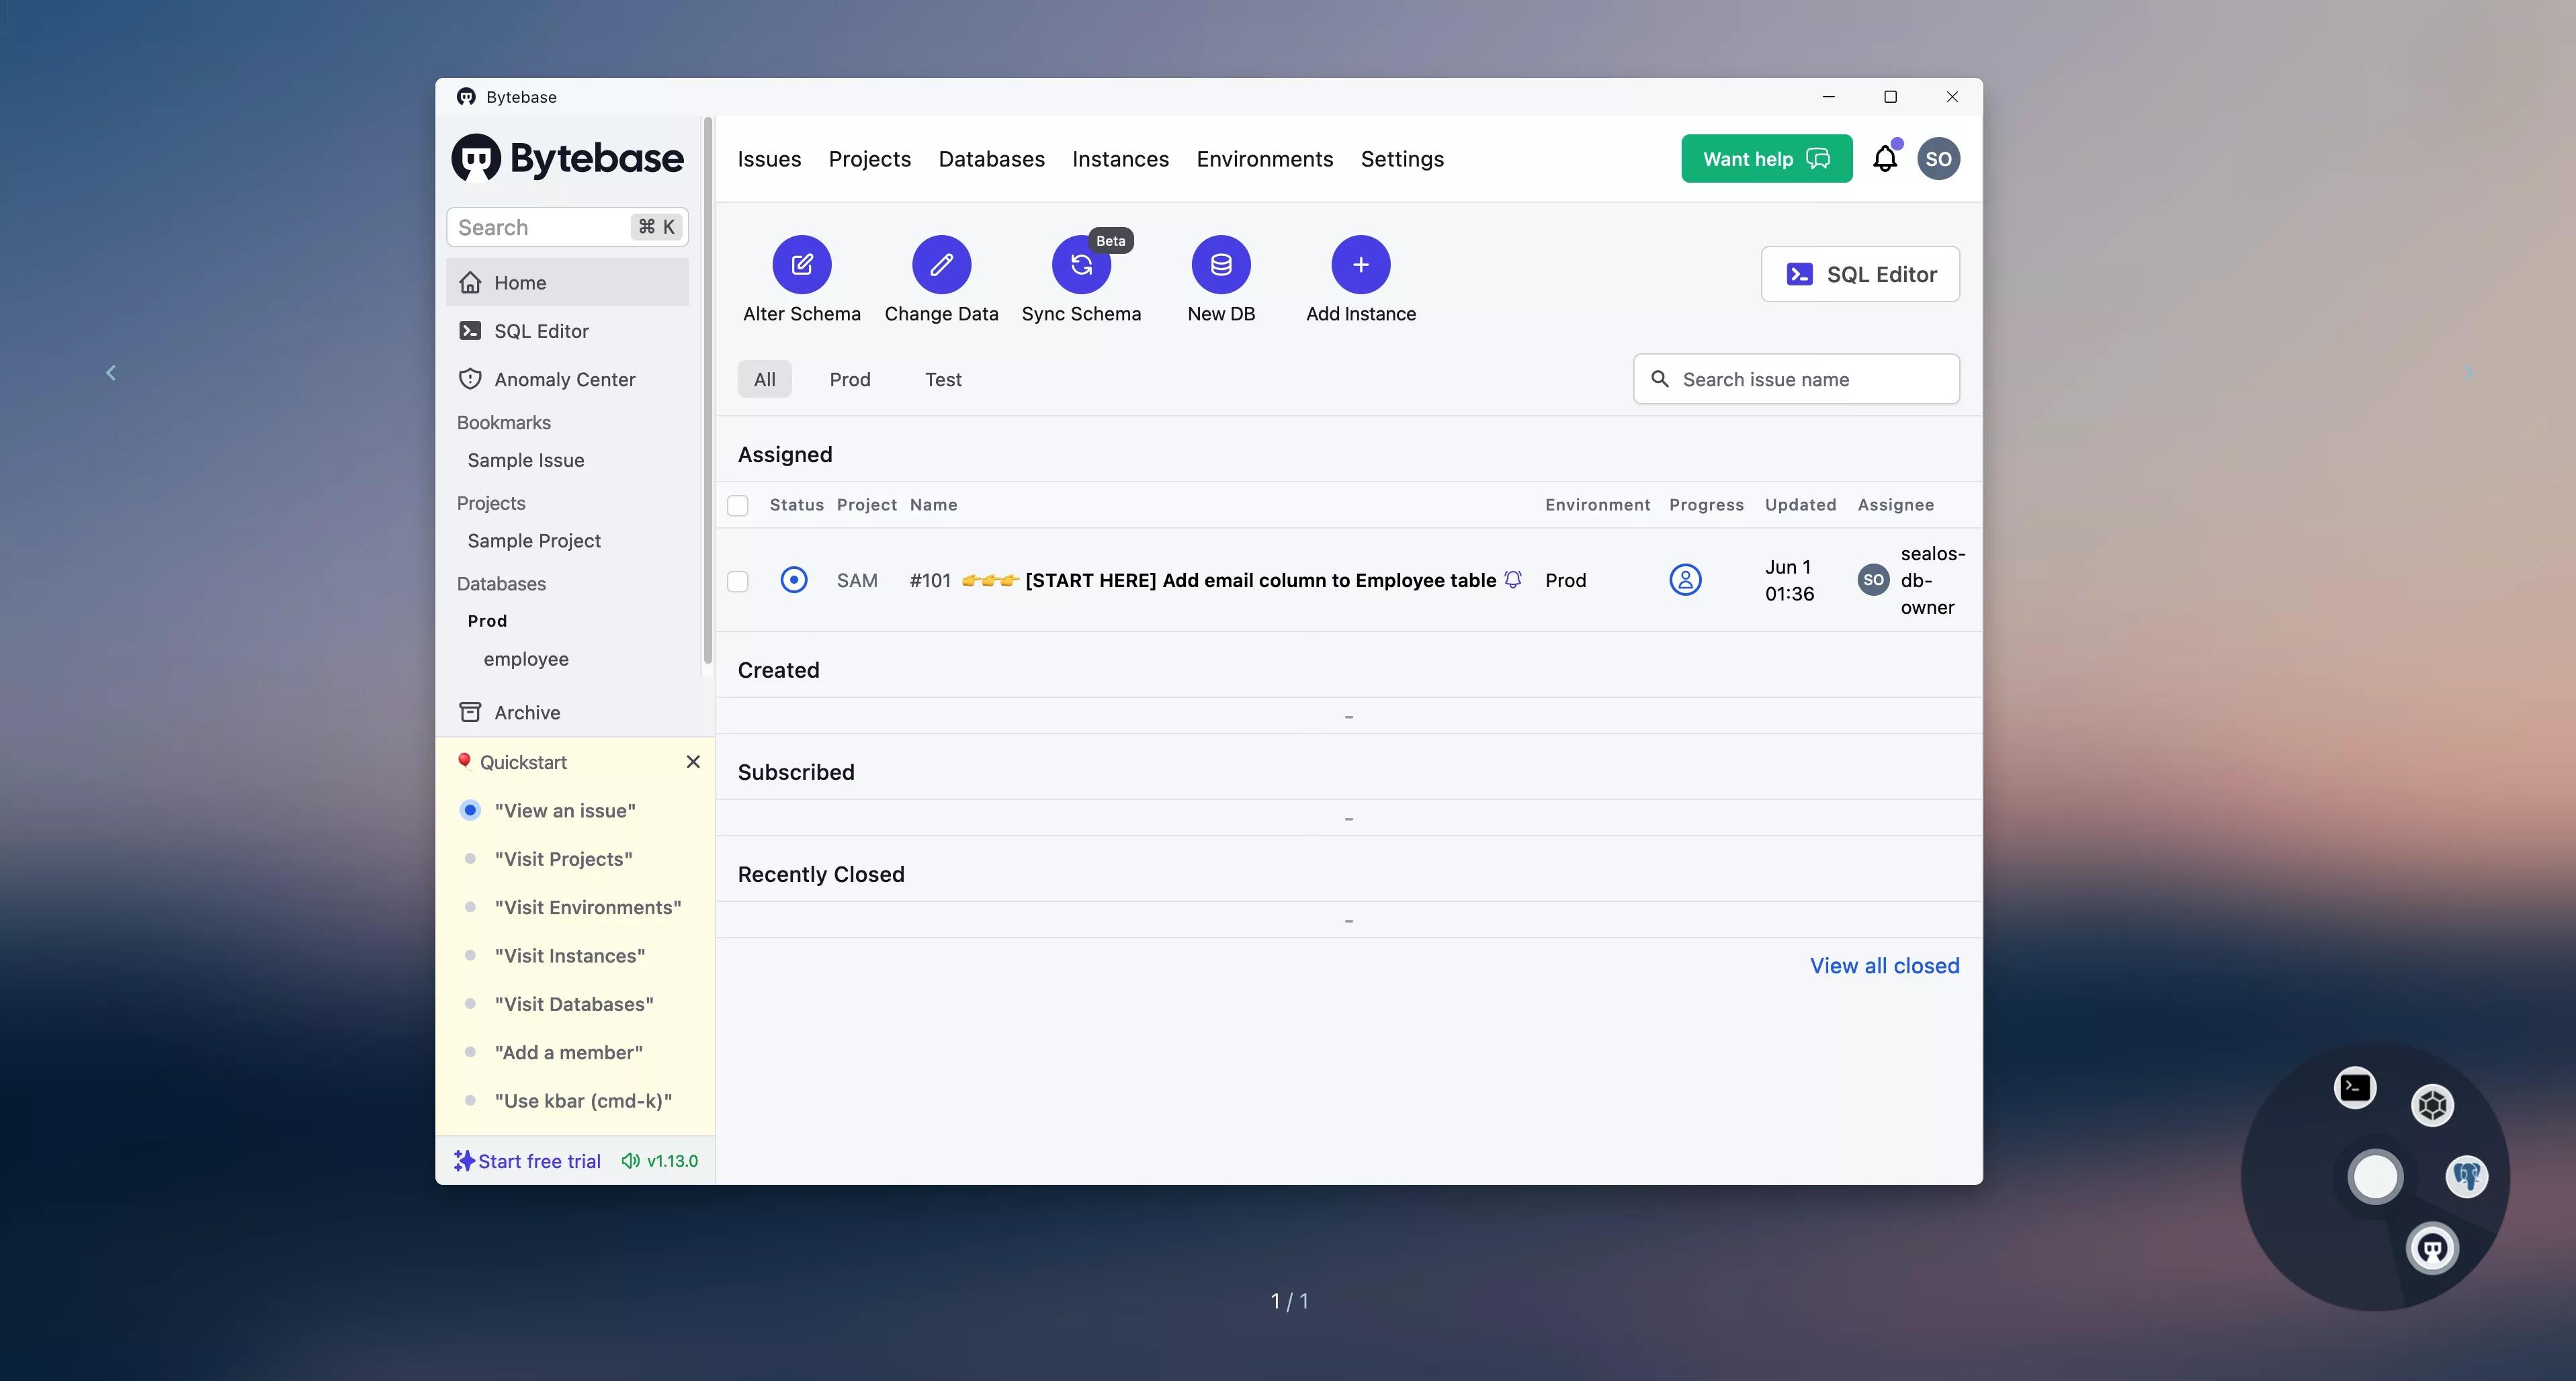Select the "View an issue" quickstart step
The height and width of the screenshot is (1381, 2576).
(x=564, y=811)
